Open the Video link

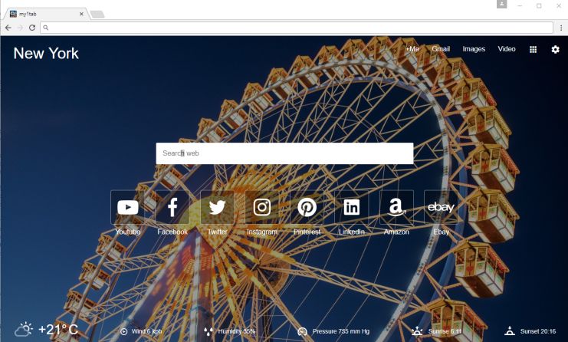click(507, 49)
